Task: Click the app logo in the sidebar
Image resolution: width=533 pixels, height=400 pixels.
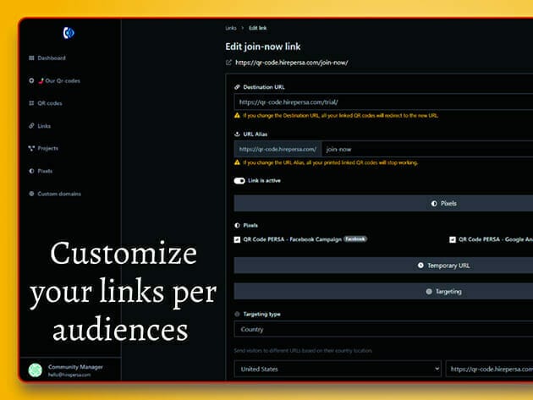Action: tap(69, 33)
